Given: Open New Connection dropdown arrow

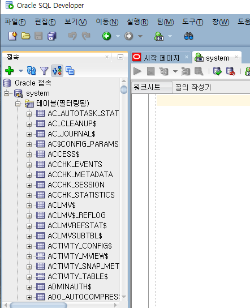Looking at the screenshot, I should tap(21, 71).
